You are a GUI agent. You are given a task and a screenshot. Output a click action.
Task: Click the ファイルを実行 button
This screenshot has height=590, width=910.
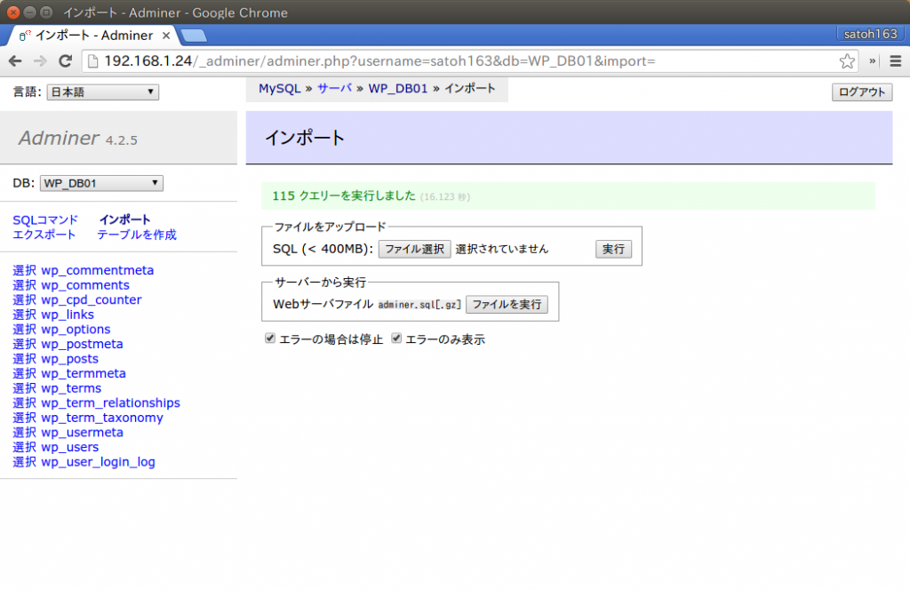coord(507,304)
